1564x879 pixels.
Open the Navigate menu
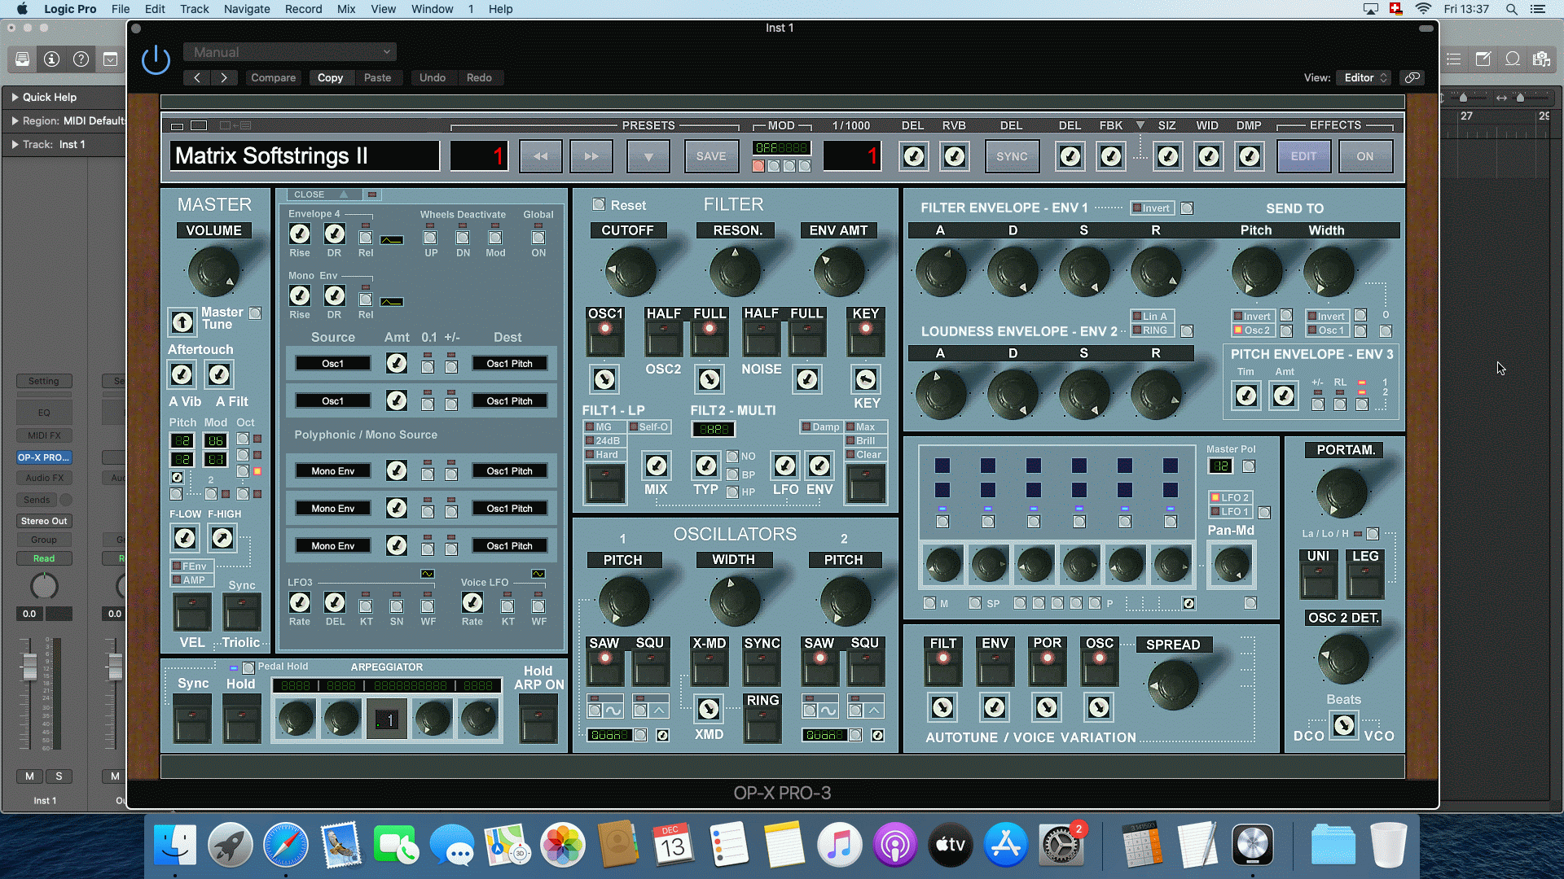[x=246, y=9]
